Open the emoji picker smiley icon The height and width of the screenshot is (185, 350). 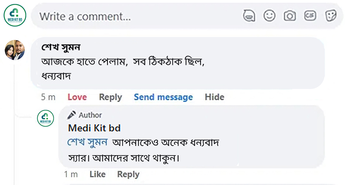(x=269, y=15)
